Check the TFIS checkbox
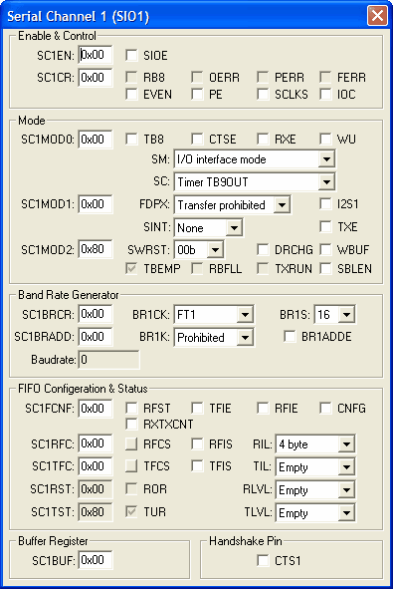 (x=197, y=466)
